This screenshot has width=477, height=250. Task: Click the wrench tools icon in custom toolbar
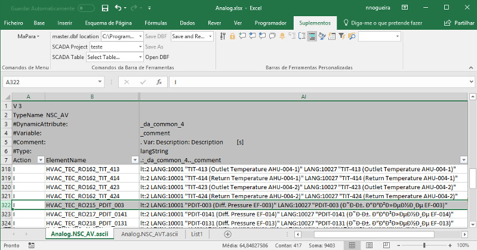(x=223, y=36)
